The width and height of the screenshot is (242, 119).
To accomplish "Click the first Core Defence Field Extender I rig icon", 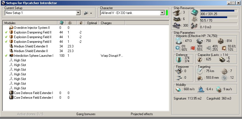I will 11,93.
